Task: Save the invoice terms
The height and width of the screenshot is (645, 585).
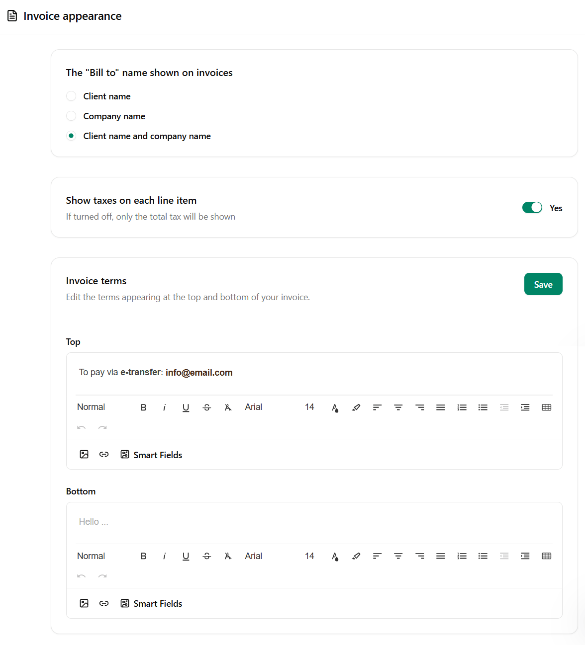Action: click(x=543, y=284)
